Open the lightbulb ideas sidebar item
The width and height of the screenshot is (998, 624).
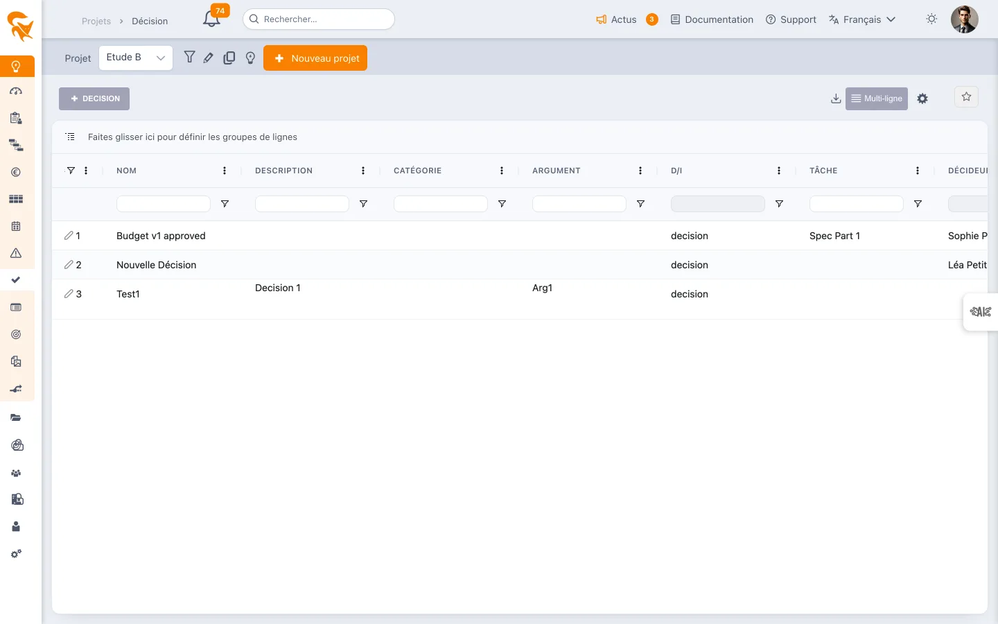tap(16, 67)
